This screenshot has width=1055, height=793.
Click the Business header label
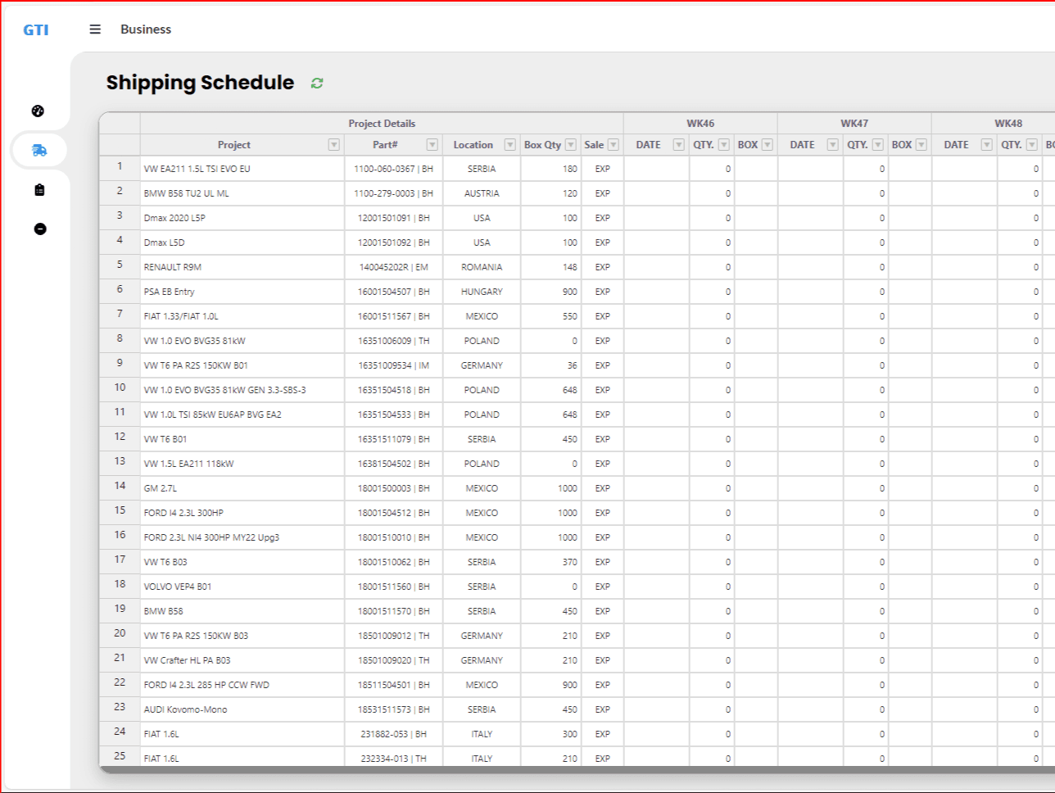[146, 29]
